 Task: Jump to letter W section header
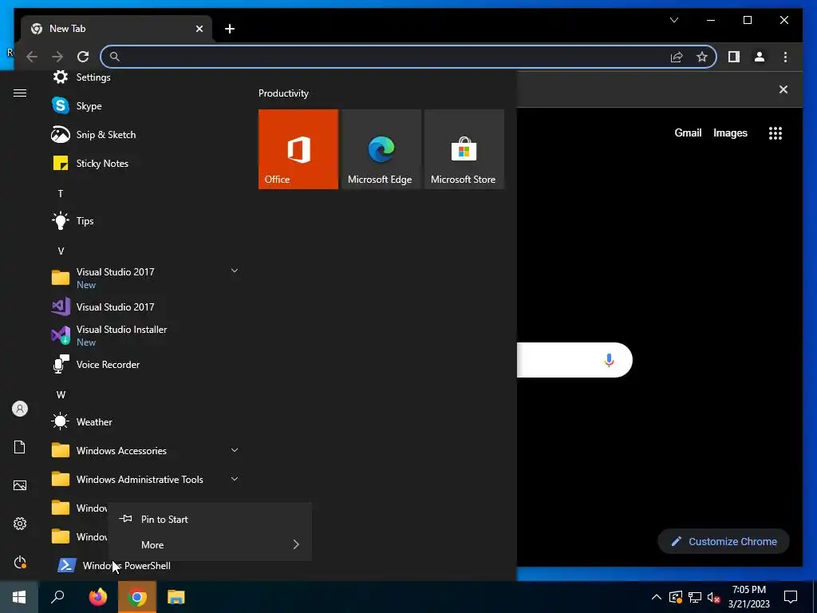point(61,394)
